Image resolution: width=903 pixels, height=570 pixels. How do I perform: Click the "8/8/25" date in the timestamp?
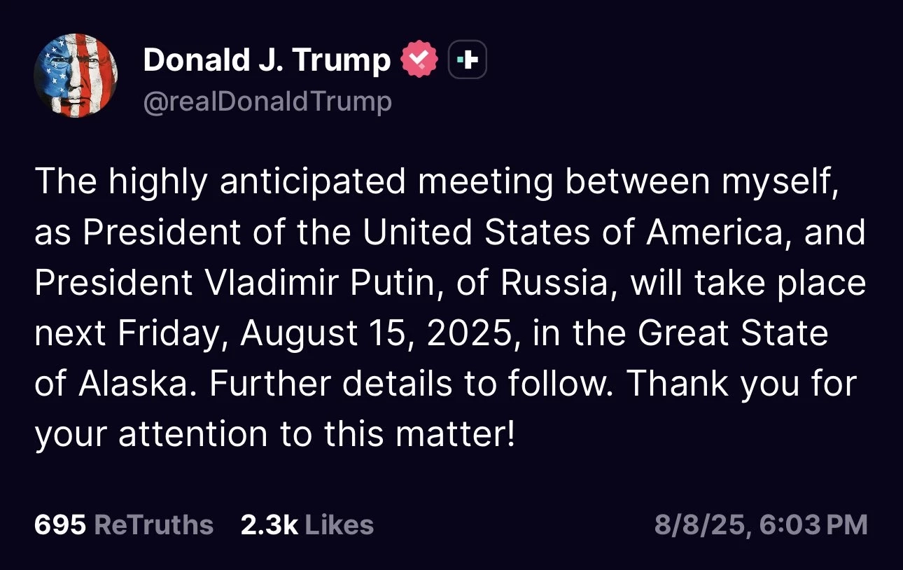696,524
